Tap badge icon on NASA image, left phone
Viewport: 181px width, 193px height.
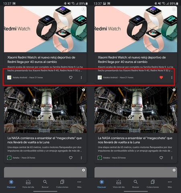click(83, 90)
